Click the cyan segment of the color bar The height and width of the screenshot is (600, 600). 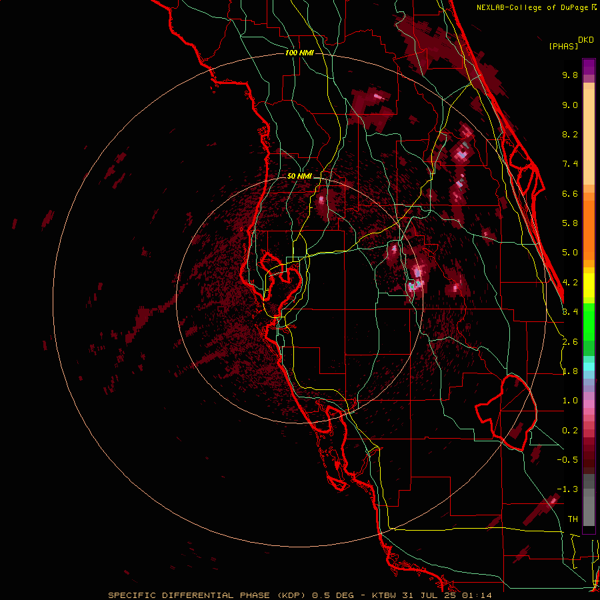click(x=589, y=367)
